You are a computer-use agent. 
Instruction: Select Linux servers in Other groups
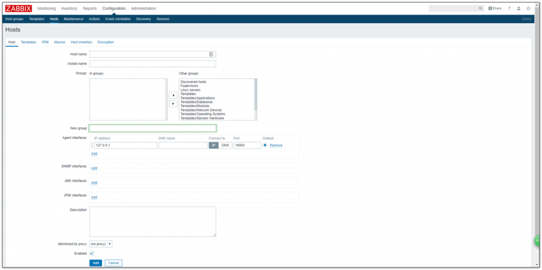tap(190, 90)
